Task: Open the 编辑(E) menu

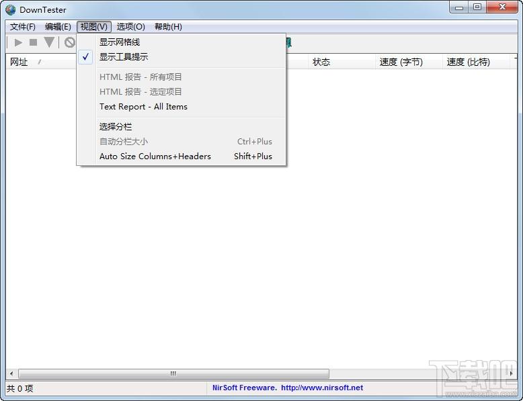Action: click(58, 27)
